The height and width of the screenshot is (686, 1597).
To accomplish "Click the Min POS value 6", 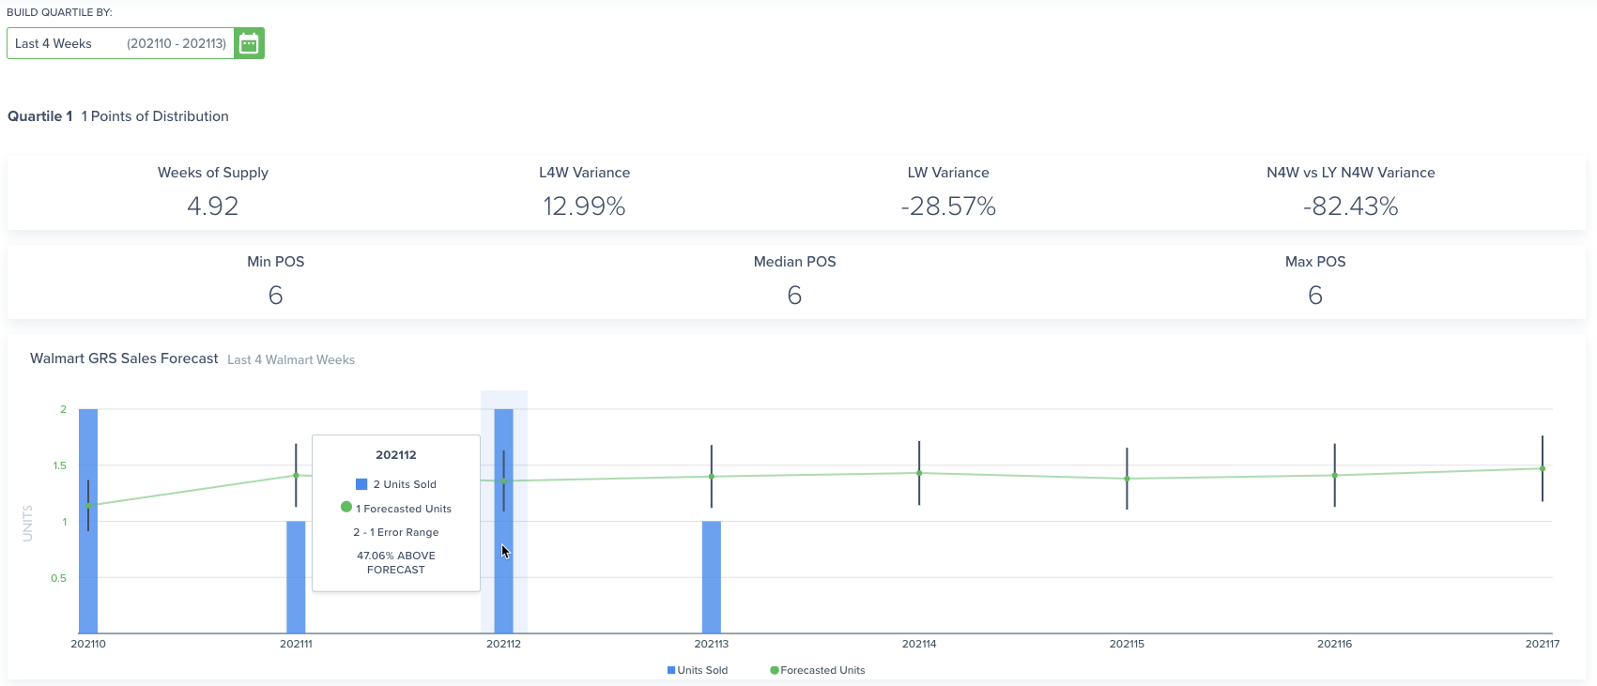I will click(275, 295).
